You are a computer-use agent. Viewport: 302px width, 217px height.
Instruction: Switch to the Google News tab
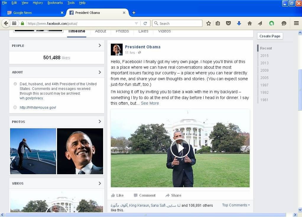coord(35,13)
